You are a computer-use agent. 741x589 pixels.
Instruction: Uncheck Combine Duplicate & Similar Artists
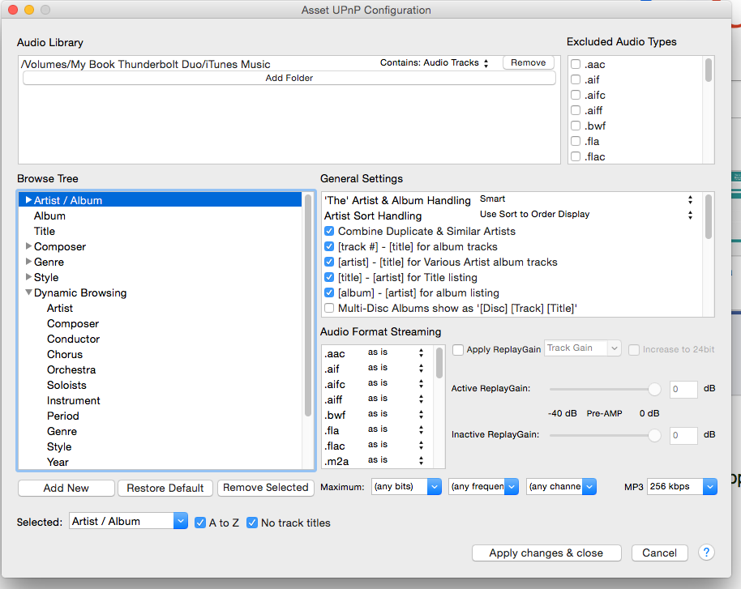[x=329, y=231]
